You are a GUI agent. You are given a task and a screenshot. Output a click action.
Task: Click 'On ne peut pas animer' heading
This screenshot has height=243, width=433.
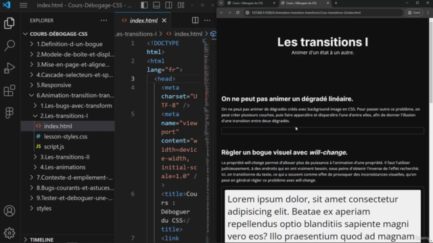[287, 99]
